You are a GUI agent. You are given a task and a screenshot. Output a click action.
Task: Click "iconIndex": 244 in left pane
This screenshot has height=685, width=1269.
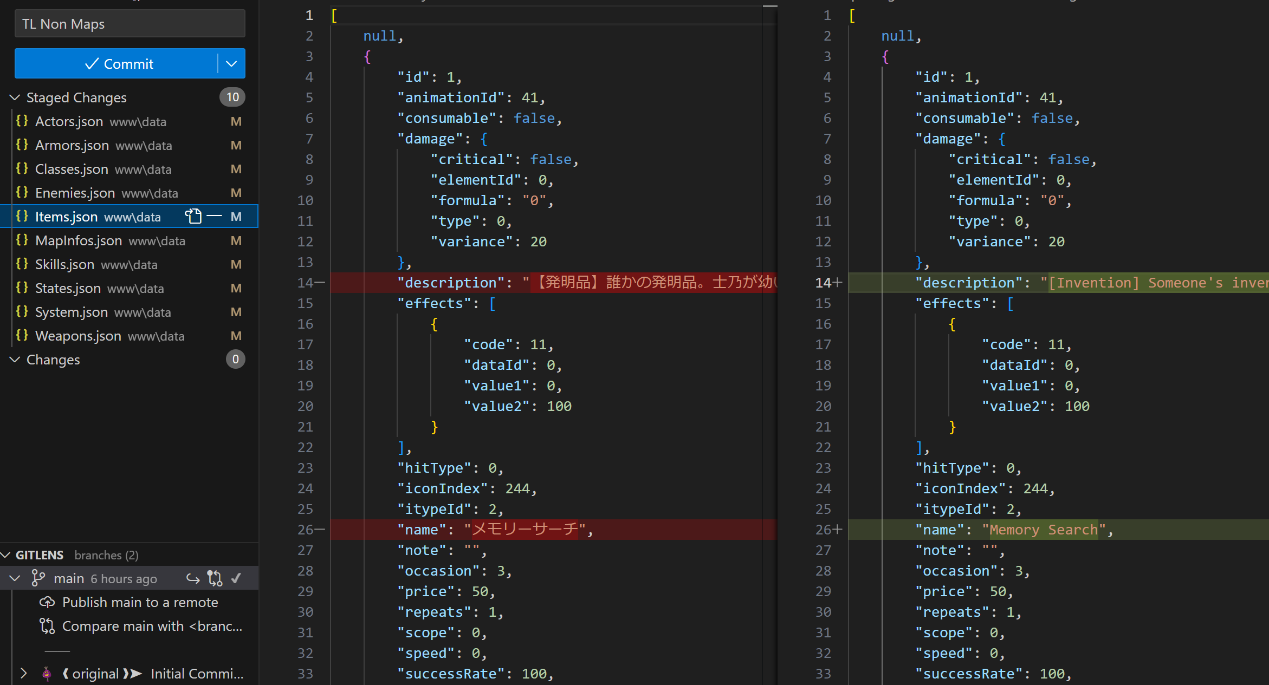(x=467, y=488)
